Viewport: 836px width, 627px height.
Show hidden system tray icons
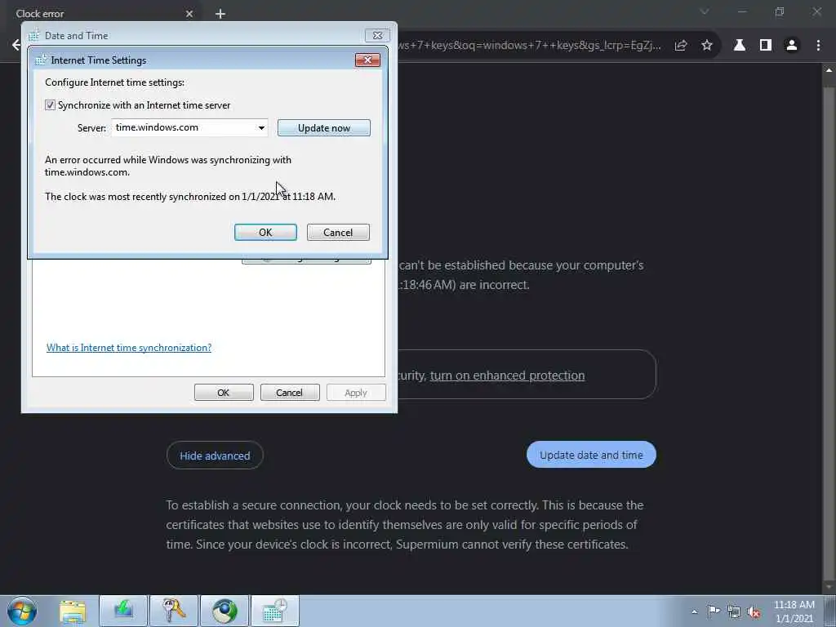694,612
